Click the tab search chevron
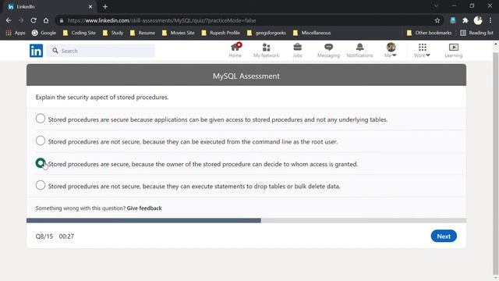The width and height of the screenshot is (499, 281). pos(437,6)
